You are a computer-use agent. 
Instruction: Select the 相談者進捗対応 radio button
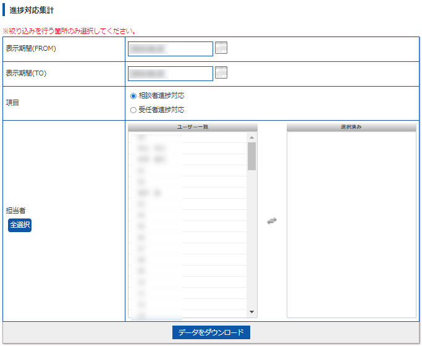(133, 96)
